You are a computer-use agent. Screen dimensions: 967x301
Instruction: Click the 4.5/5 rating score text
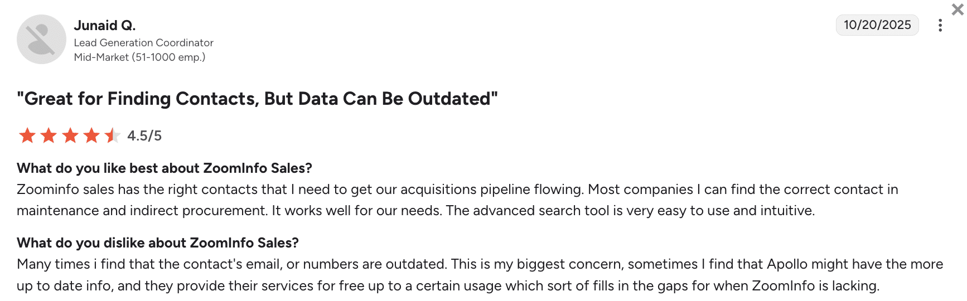pyautogui.click(x=144, y=135)
